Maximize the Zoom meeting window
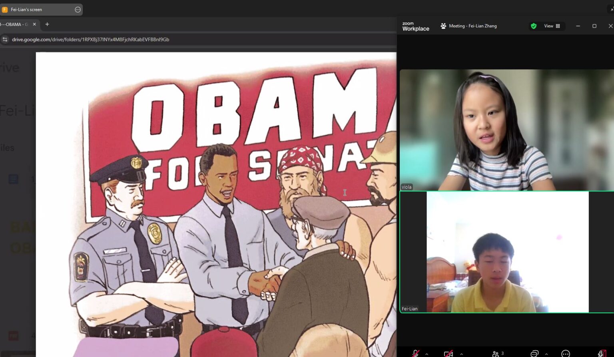 point(594,26)
